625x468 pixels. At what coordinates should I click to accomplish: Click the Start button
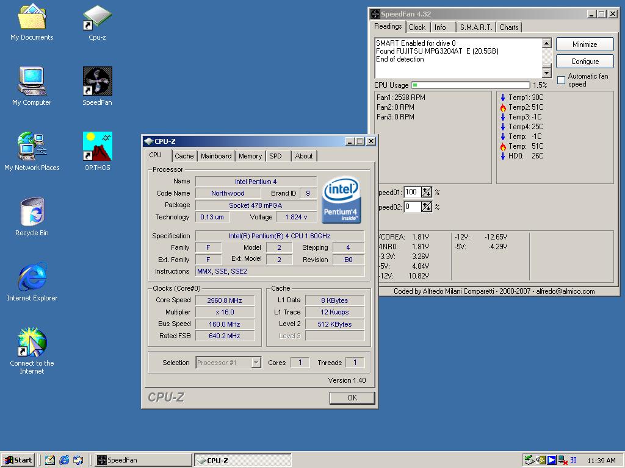(18, 460)
